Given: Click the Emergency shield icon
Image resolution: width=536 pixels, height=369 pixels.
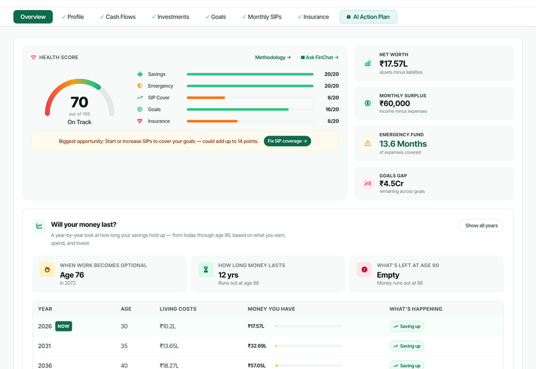Looking at the screenshot, I should (140, 86).
